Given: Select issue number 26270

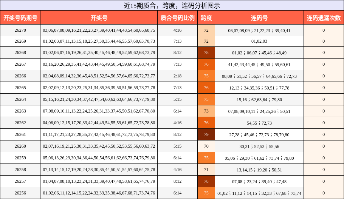Looking at the screenshot, I should (x=20, y=30).
